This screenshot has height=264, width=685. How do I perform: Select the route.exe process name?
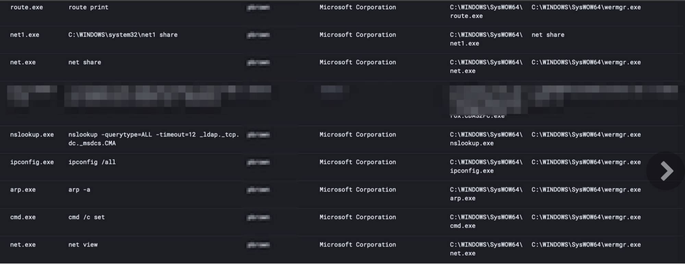click(26, 7)
